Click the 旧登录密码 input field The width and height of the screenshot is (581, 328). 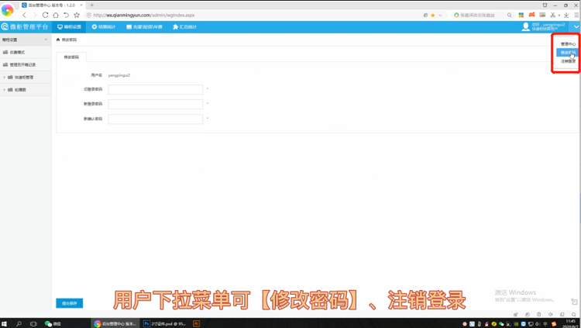pyautogui.click(x=155, y=90)
